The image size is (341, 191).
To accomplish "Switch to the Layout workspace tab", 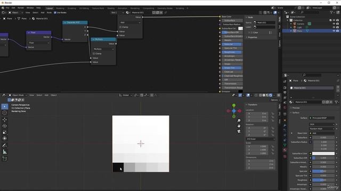I will 50,8.
